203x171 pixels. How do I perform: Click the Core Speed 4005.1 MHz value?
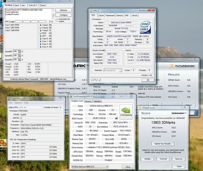point(112,54)
